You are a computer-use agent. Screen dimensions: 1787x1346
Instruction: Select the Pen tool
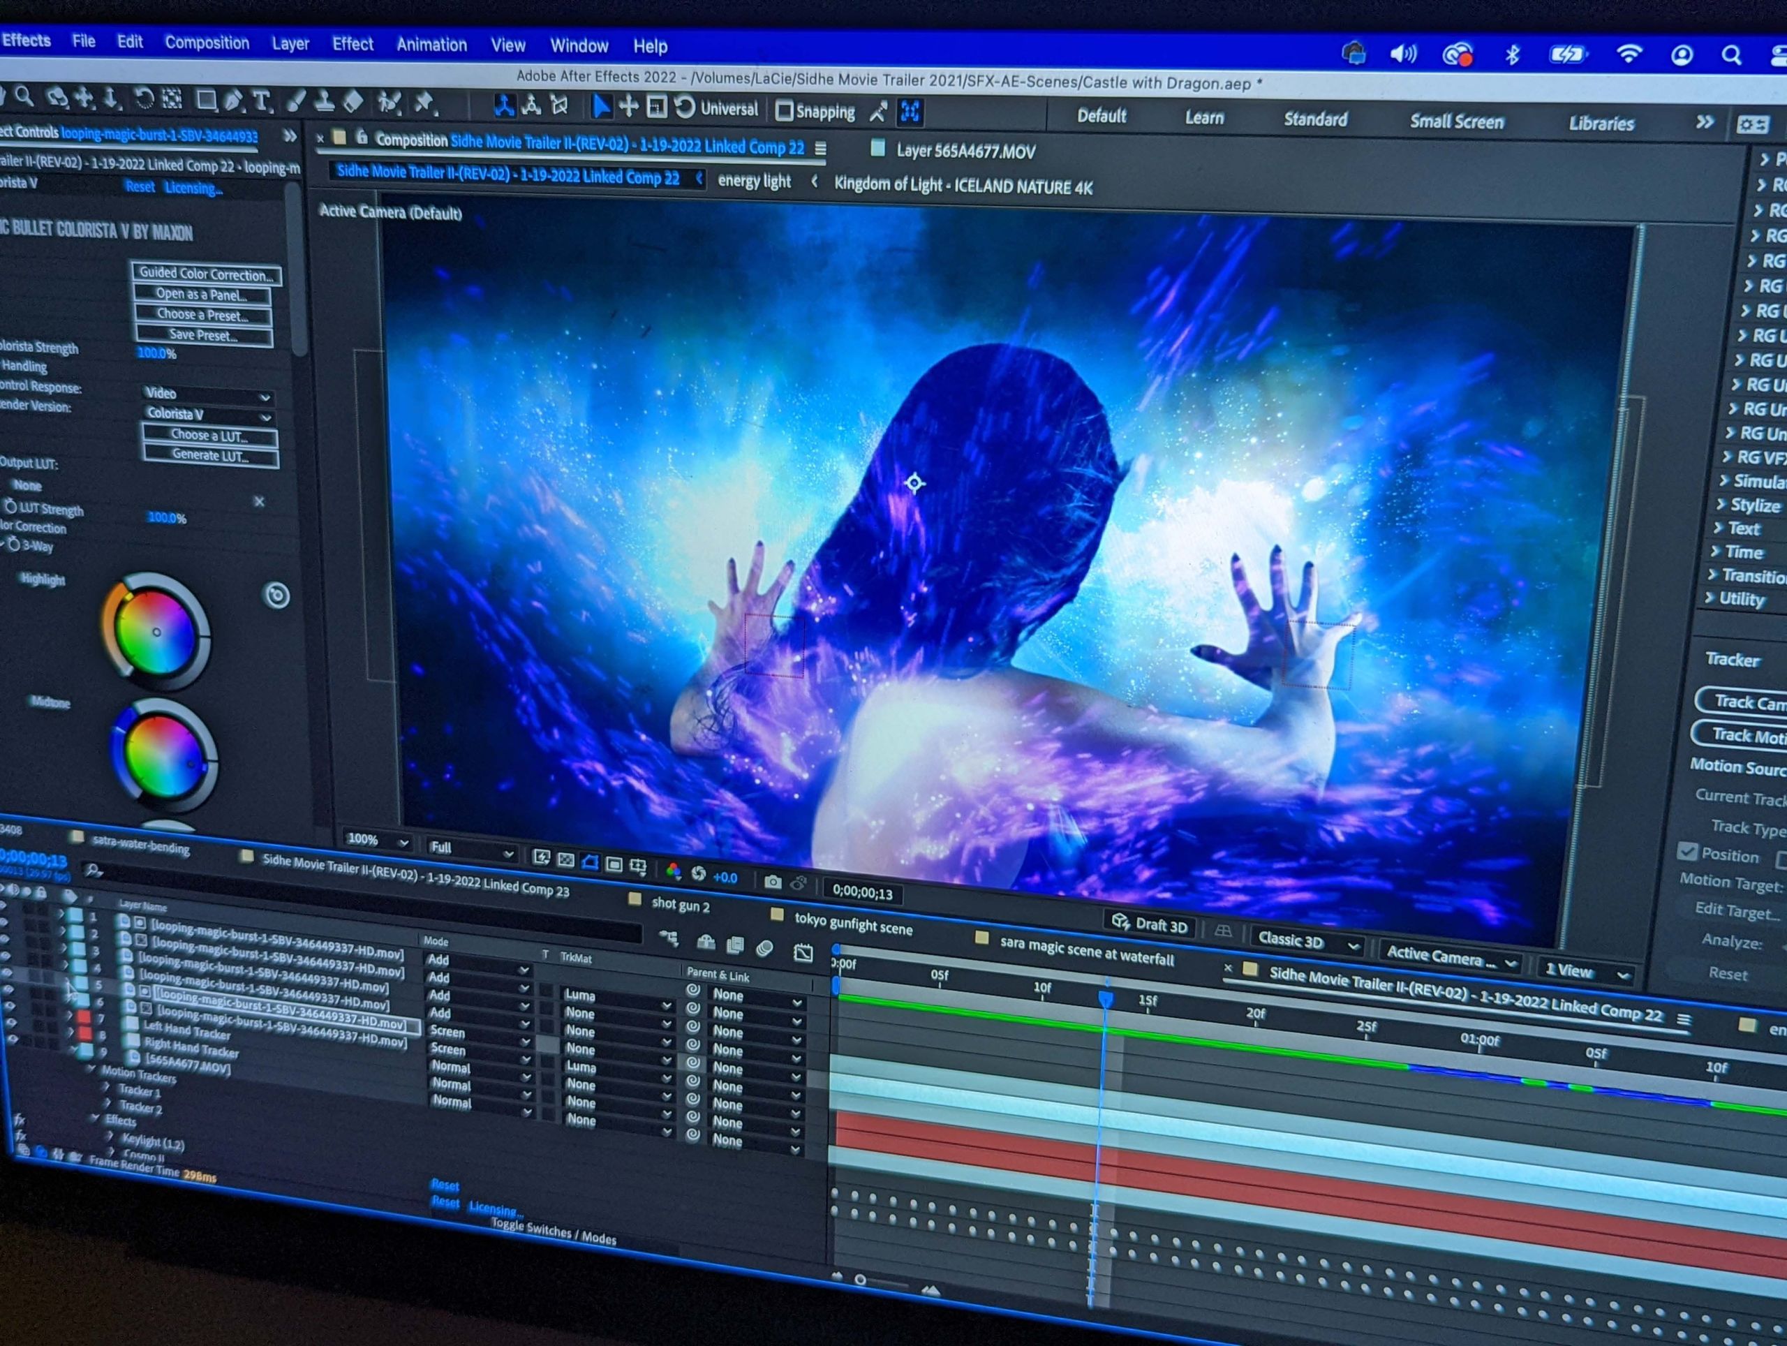tap(233, 101)
